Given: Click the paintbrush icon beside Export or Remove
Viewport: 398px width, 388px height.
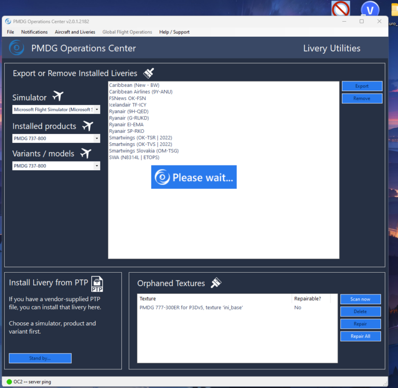Looking at the screenshot, I should [x=149, y=73].
